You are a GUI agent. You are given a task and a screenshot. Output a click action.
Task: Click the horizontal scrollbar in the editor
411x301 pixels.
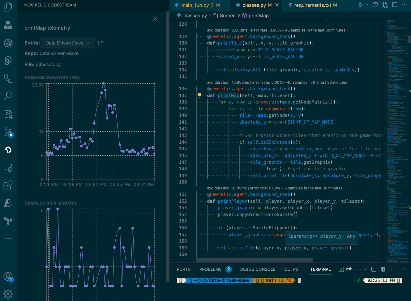click(254, 260)
